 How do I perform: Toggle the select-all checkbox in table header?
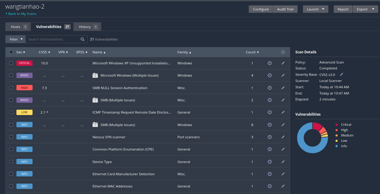click(x=11, y=52)
